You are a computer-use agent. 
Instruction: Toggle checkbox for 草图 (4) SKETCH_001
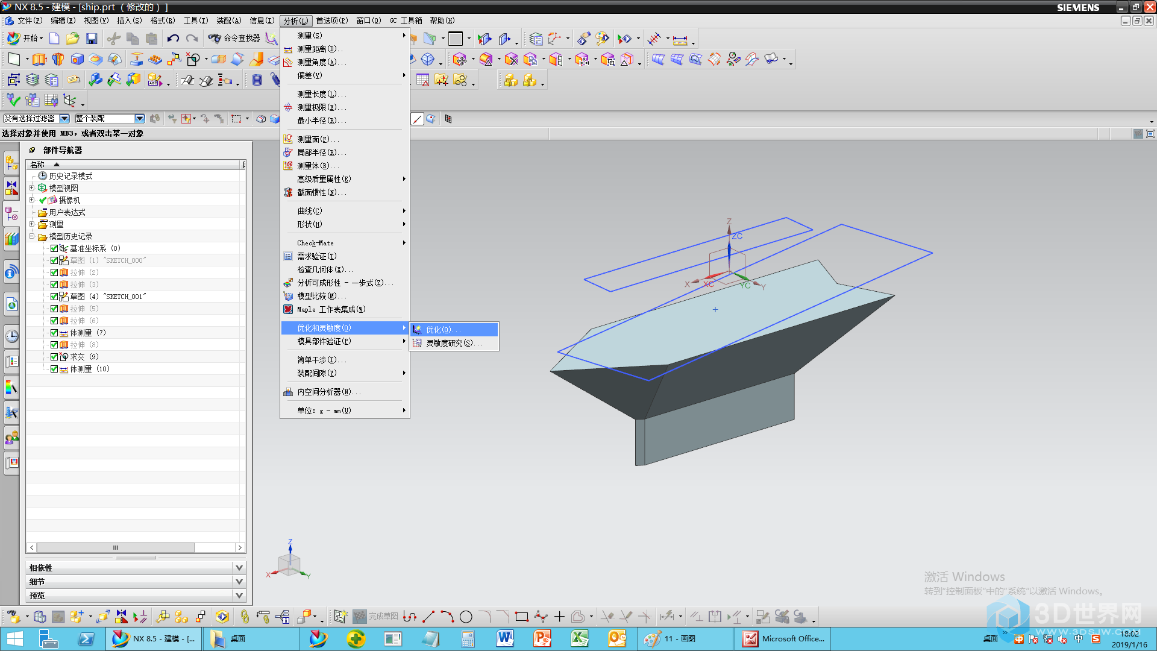(54, 297)
